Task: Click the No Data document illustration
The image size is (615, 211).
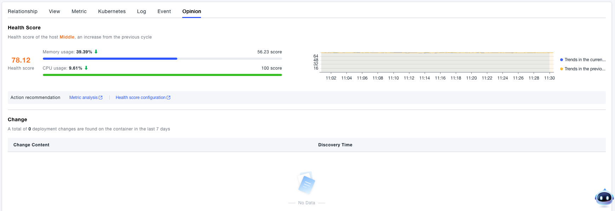Action: 306,183
